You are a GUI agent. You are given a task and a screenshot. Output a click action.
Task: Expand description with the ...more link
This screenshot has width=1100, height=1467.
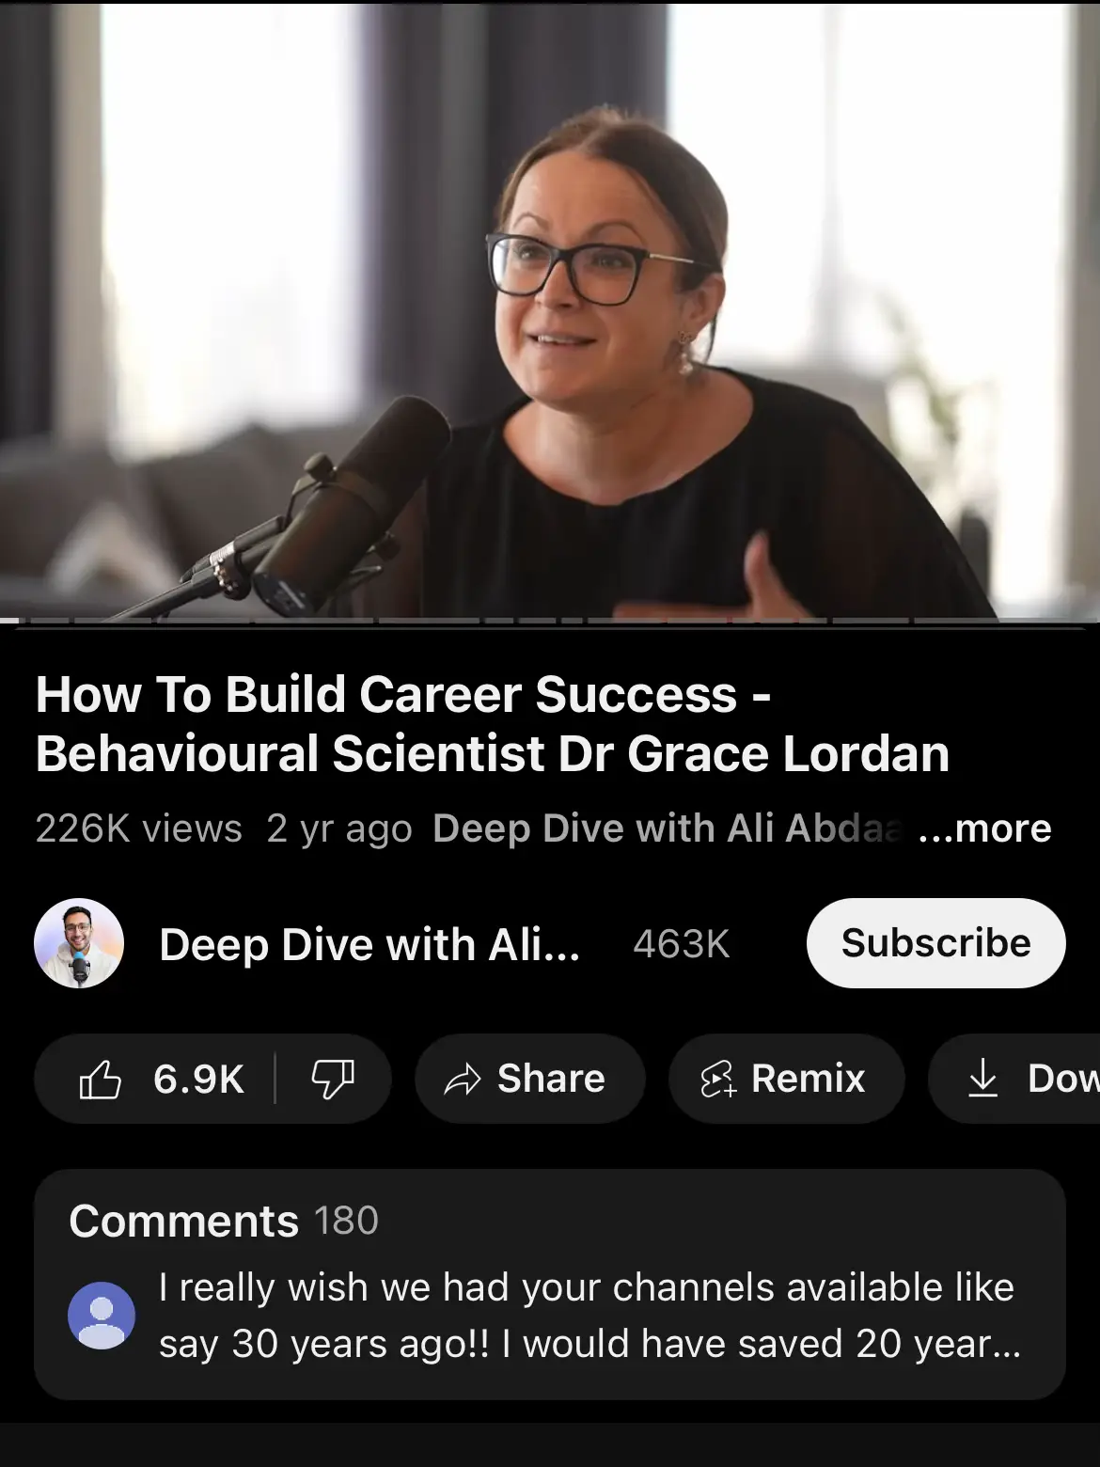click(x=984, y=828)
